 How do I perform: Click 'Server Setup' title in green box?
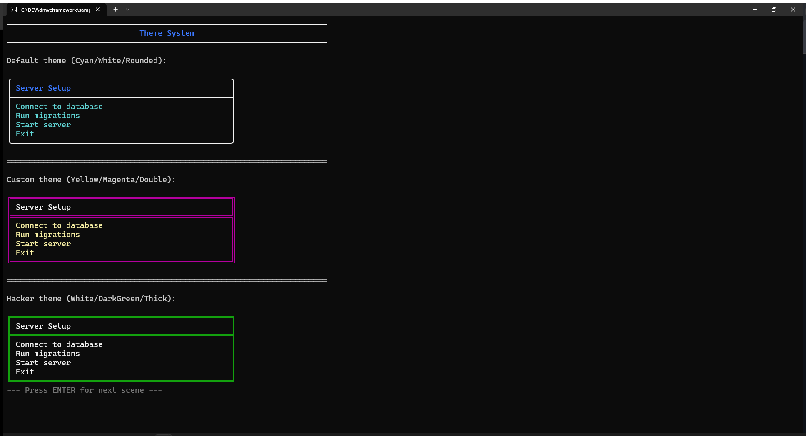43,326
